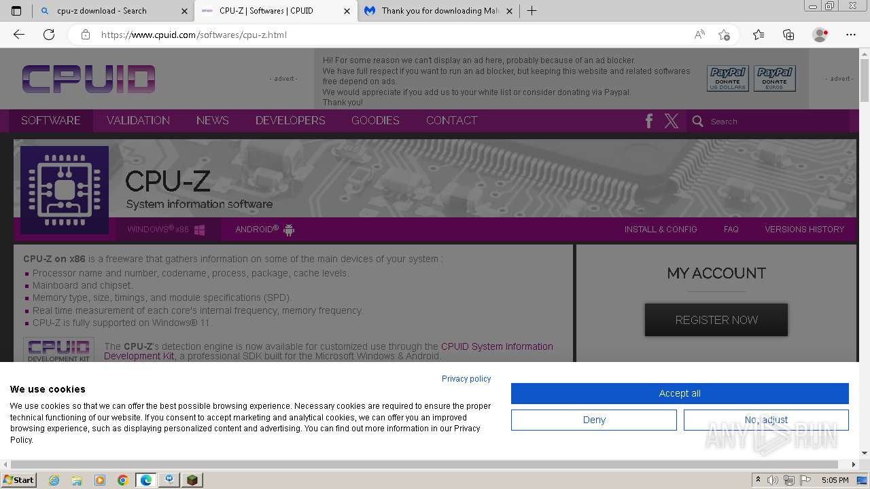Viewport: 870px width, 489px height.
Task: Open the FAQ section
Action: click(731, 230)
